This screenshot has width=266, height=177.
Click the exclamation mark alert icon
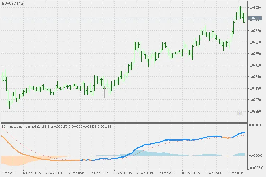pos(239,113)
